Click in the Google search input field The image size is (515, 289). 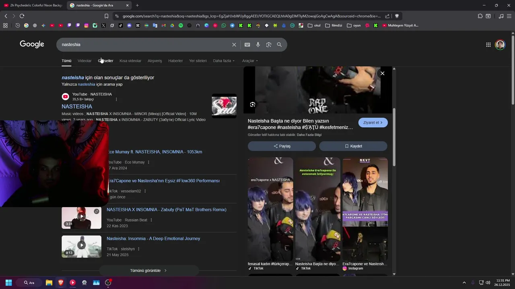pos(145,45)
